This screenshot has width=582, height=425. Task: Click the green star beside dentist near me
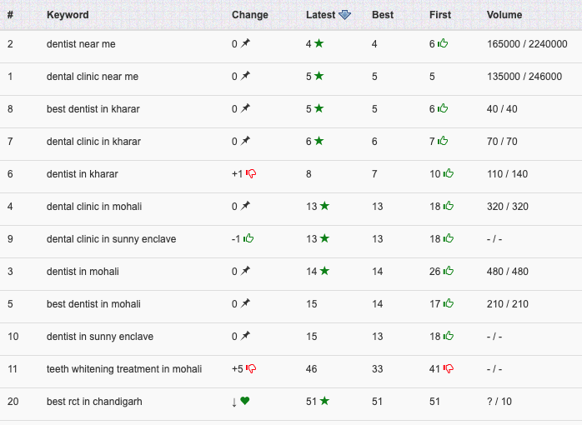(x=319, y=43)
